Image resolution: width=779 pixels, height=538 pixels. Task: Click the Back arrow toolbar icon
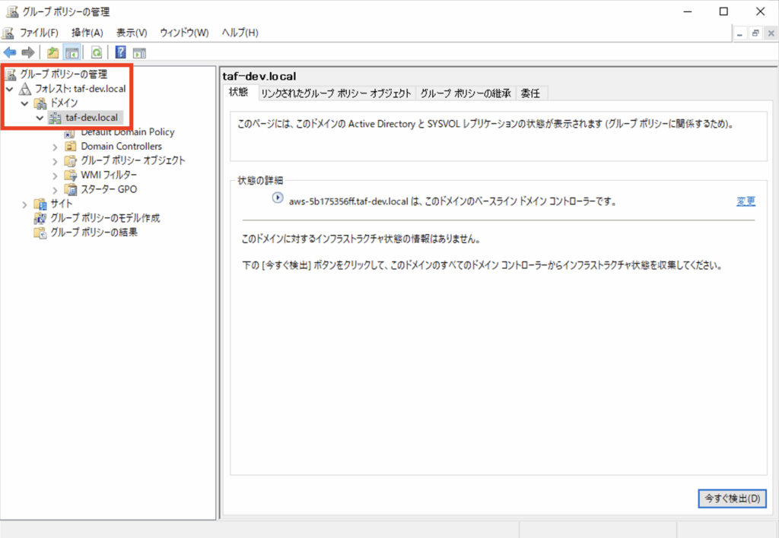[10, 52]
